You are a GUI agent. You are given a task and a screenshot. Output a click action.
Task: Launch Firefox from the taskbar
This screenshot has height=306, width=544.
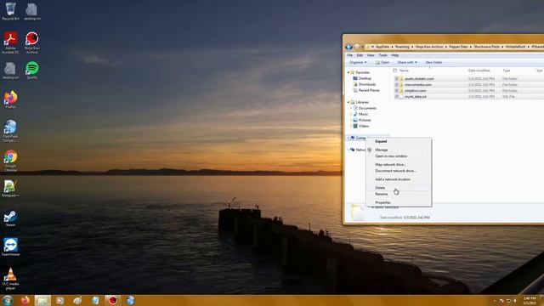click(x=25, y=300)
